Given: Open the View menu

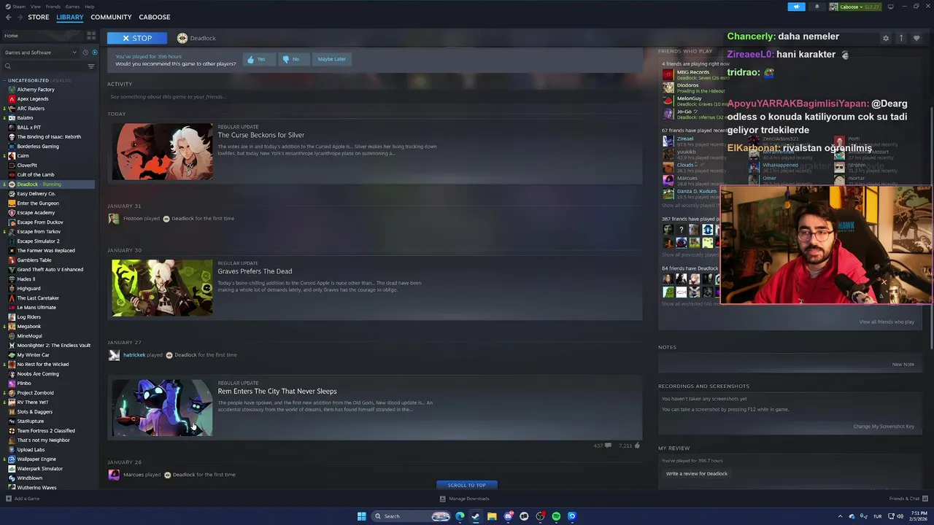Looking at the screenshot, I should click(35, 7).
